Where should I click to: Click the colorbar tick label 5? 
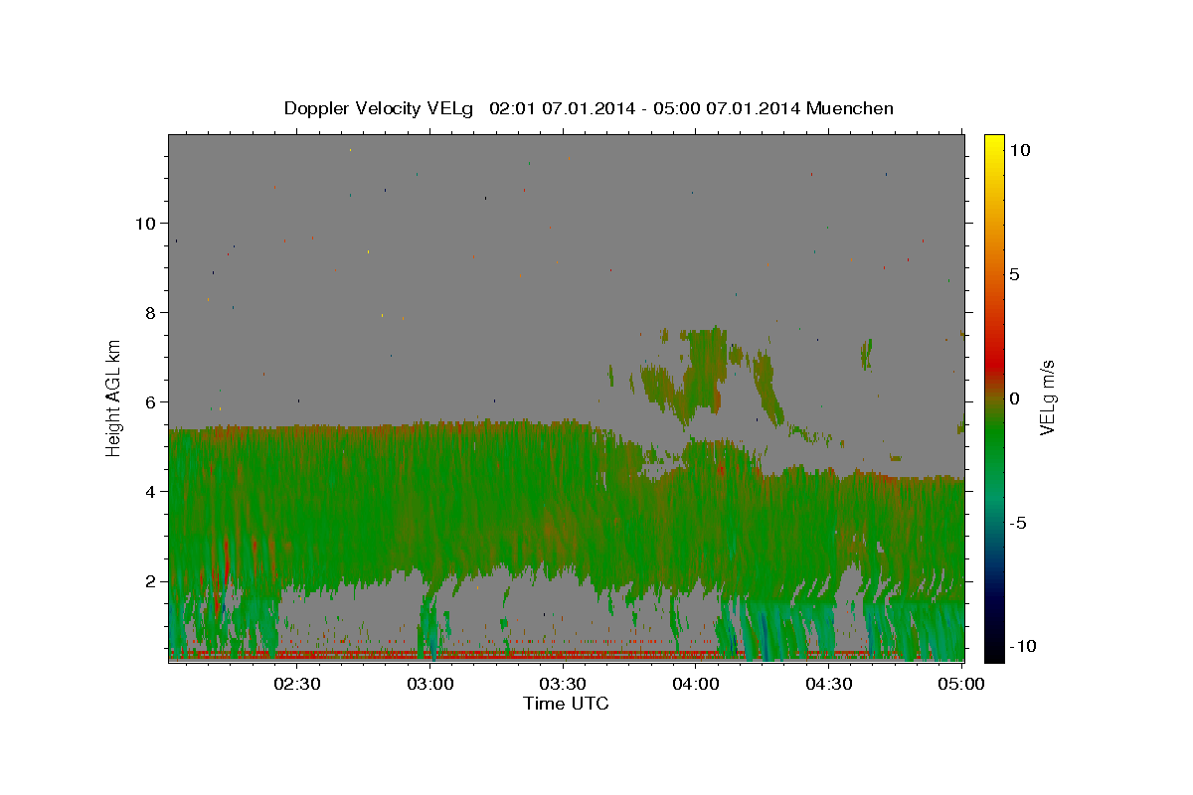[1015, 274]
